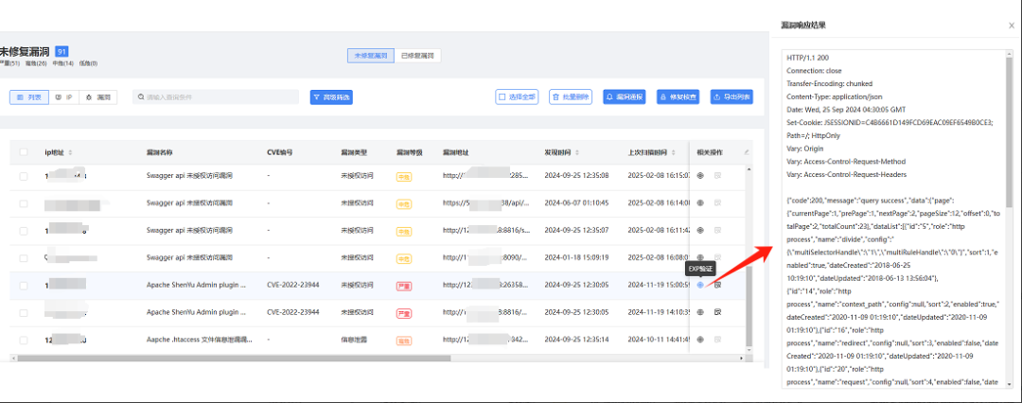Image resolution: width=1022 pixels, height=403 pixels.
Task: Click the 选择全部 button
Action: tap(517, 97)
